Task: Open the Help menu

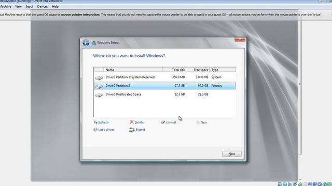Action: pos(55,7)
